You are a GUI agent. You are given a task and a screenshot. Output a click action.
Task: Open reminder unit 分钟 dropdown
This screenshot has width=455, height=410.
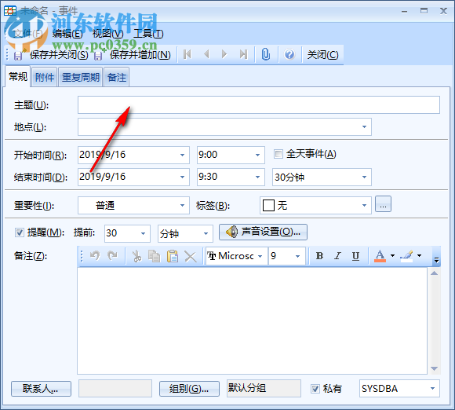pos(206,233)
